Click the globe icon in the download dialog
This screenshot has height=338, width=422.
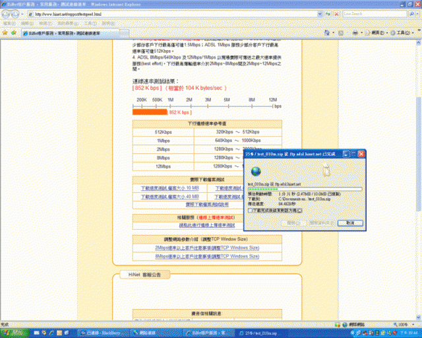tap(256, 171)
